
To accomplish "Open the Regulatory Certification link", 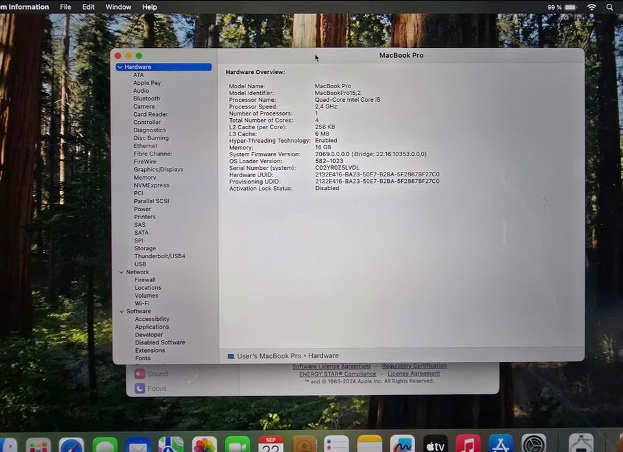I will tap(414, 366).
